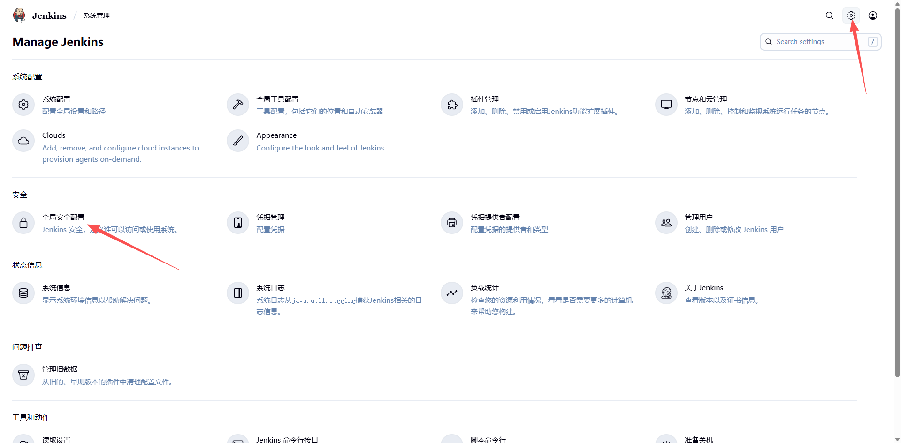Click the 节点和云管理 monitor icon
901x443 pixels.
point(666,105)
